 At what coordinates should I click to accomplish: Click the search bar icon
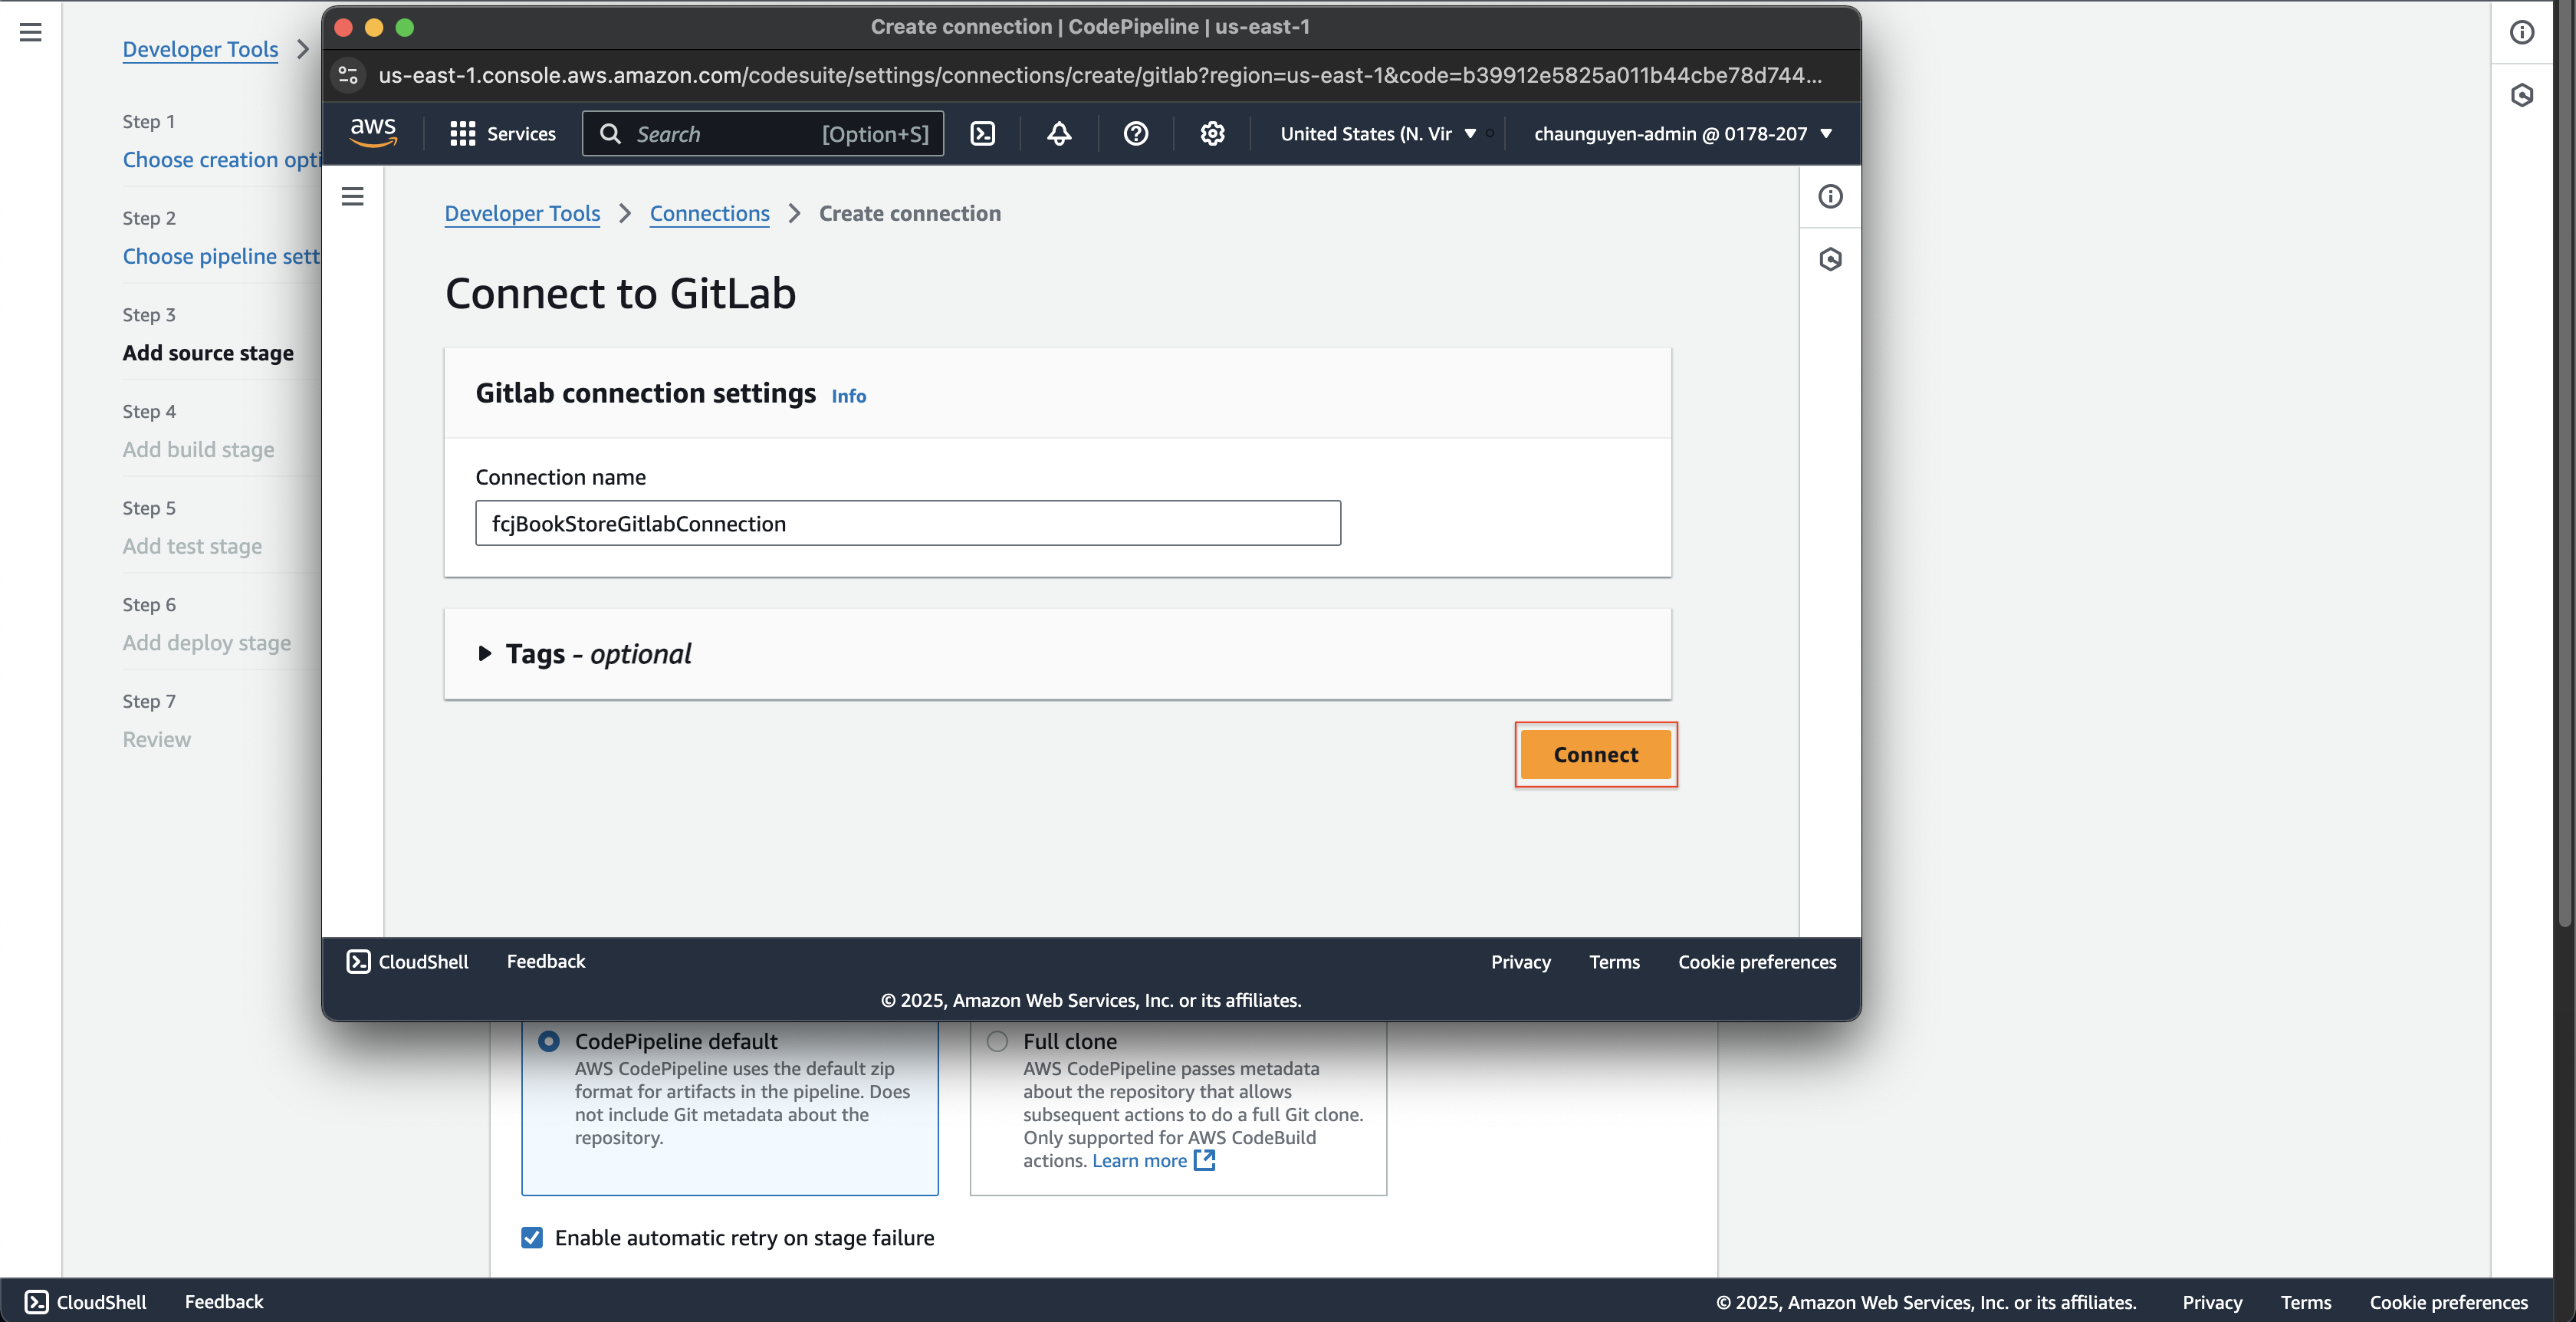coord(612,133)
